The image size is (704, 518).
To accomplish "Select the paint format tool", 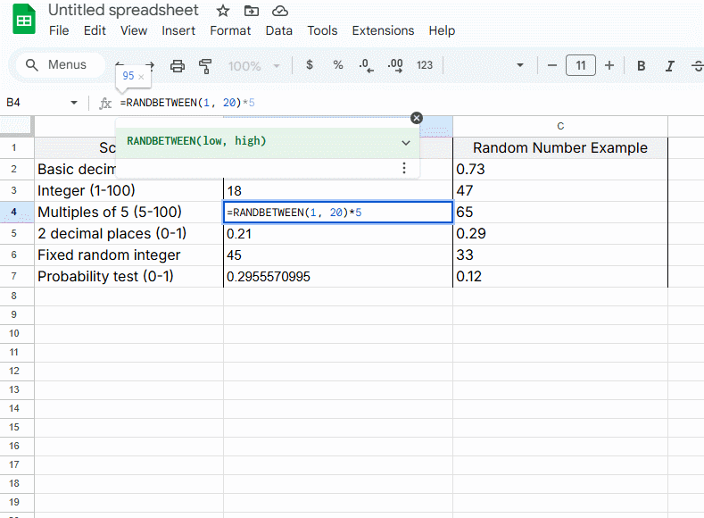I will pos(206,65).
